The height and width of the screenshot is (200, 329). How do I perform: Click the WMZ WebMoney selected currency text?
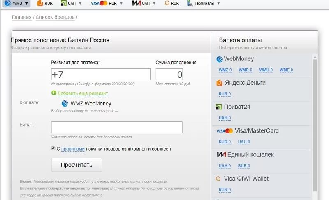click(x=91, y=103)
